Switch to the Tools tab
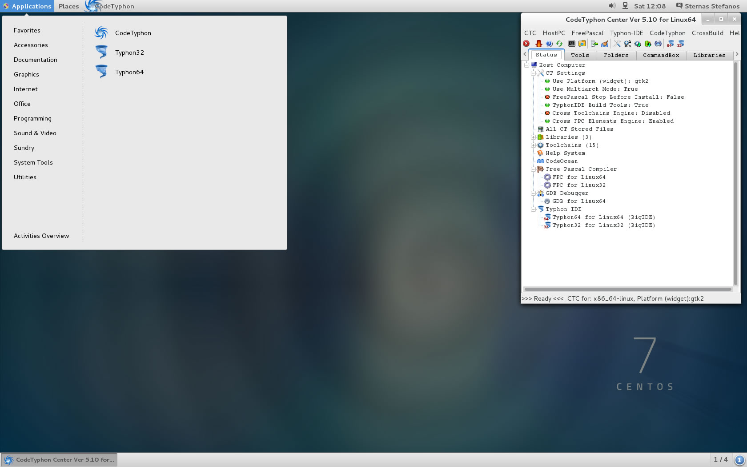 click(580, 55)
